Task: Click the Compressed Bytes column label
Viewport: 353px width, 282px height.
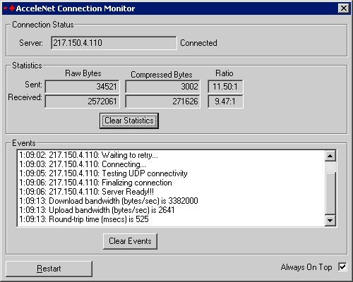Action: pyautogui.click(x=162, y=75)
